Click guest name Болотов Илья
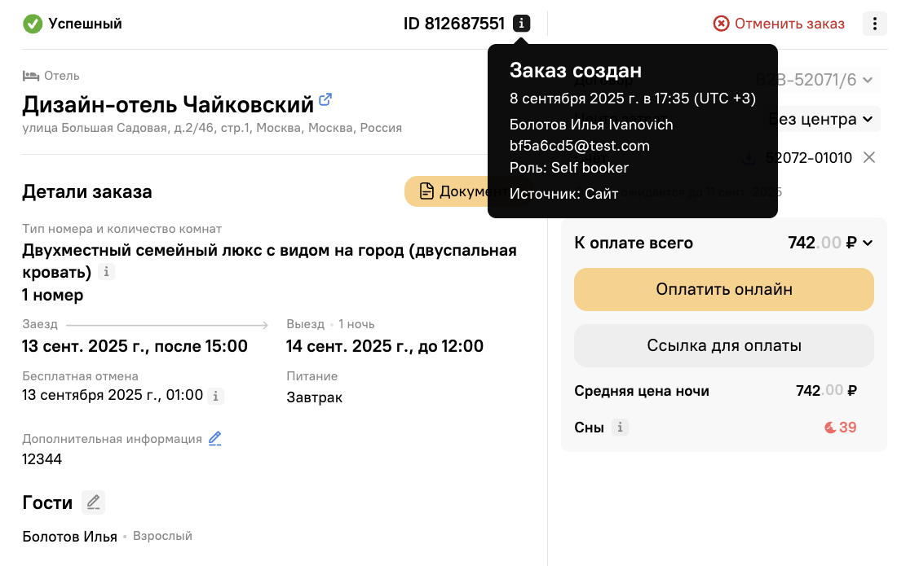The width and height of the screenshot is (897, 566). (x=70, y=537)
